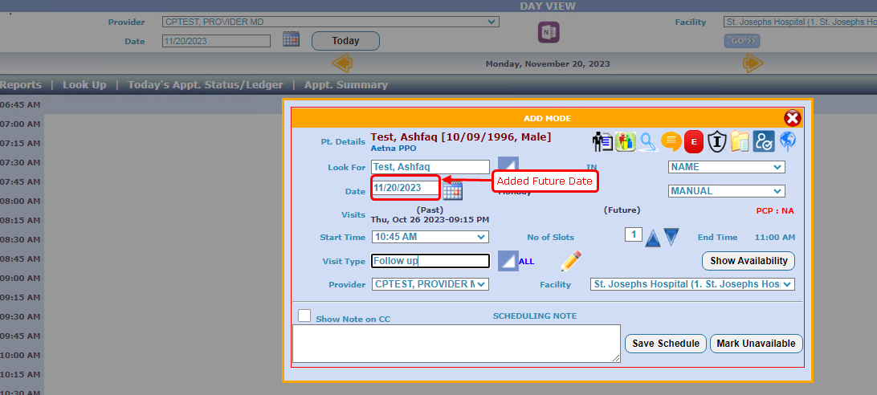This screenshot has height=395, width=877.
Task: Click the pencil edit visit type icon
Action: [571, 261]
